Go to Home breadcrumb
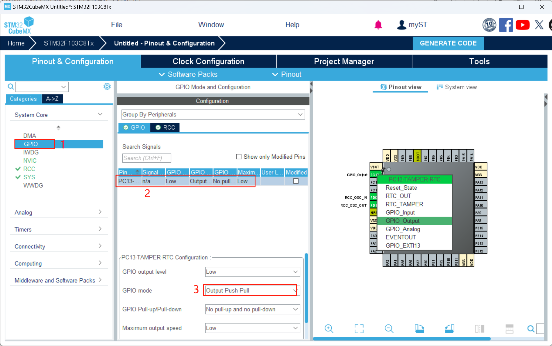Viewport: 552px width, 346px height. (x=16, y=43)
